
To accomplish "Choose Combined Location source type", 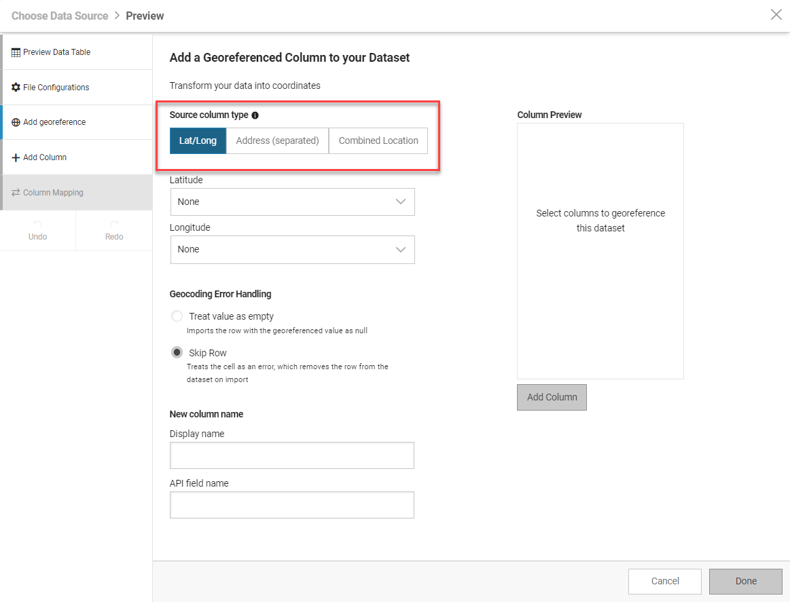I will click(378, 140).
